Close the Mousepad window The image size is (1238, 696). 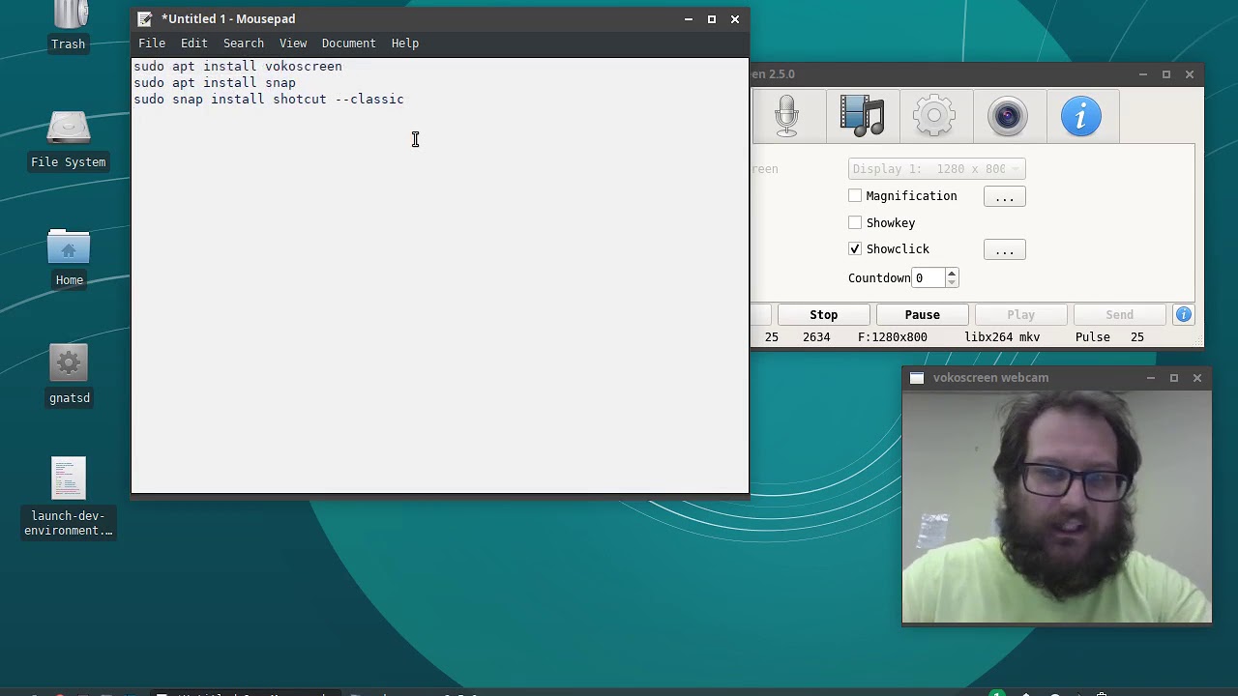coord(735,19)
